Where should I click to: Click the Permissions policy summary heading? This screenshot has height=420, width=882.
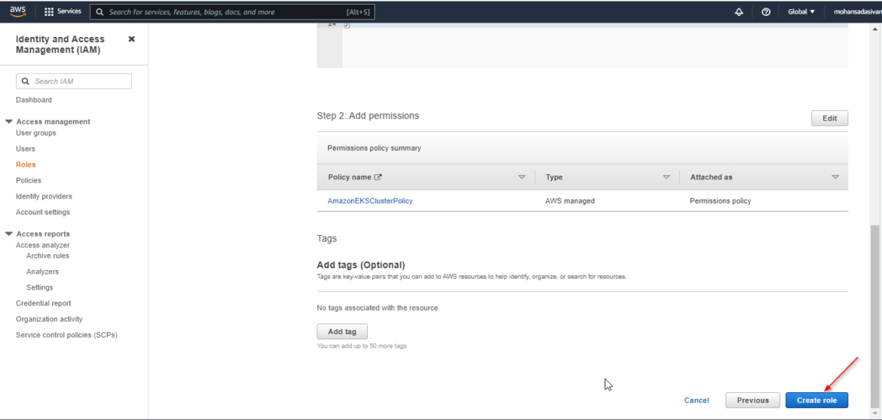(x=374, y=148)
